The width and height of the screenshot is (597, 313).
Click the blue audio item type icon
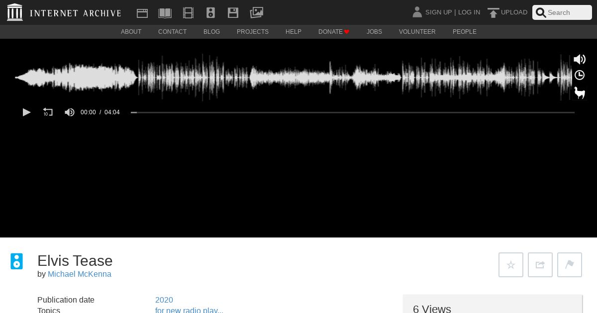(16, 261)
